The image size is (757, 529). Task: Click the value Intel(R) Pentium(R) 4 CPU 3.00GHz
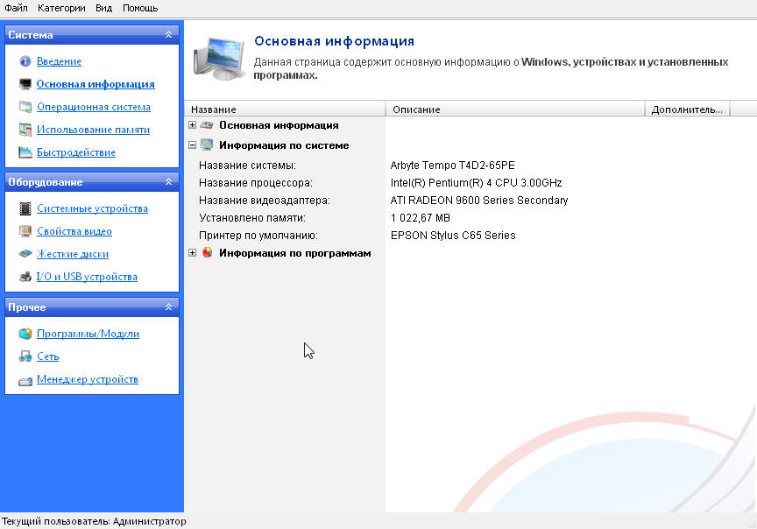[x=476, y=183]
